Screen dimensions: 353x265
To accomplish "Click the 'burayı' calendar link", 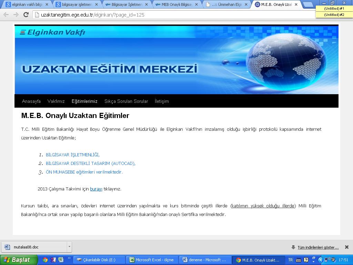I will [96, 189].
